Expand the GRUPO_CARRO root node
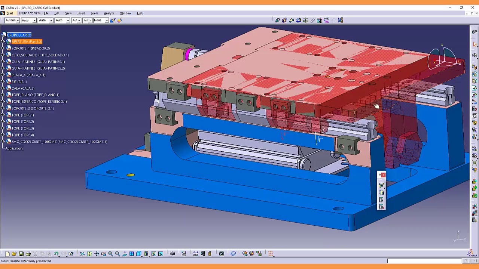Screen dimensions: 479x269 (x=3, y=35)
